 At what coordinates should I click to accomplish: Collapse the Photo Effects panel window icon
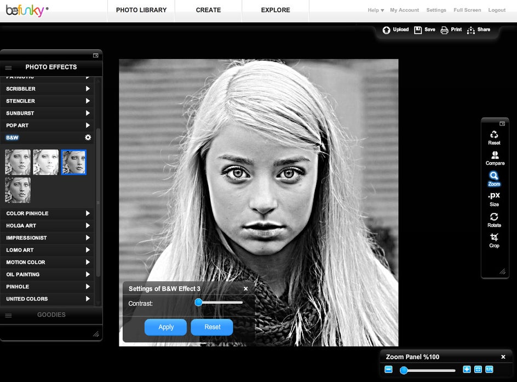click(x=96, y=55)
